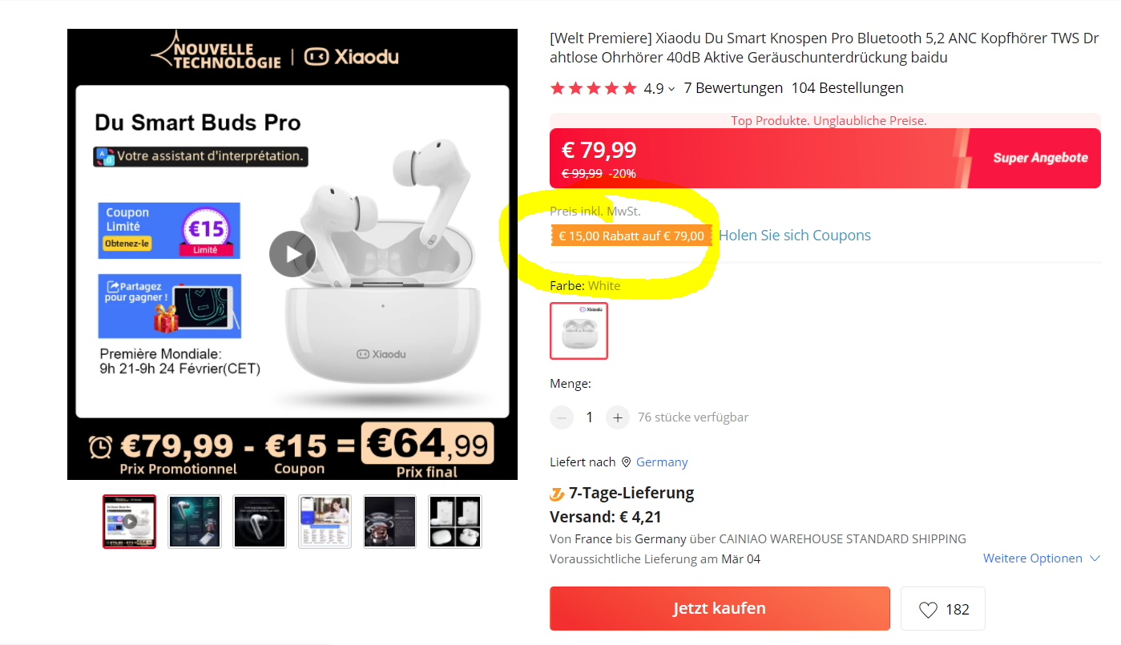
Task: Play the product video
Action: tap(292, 254)
